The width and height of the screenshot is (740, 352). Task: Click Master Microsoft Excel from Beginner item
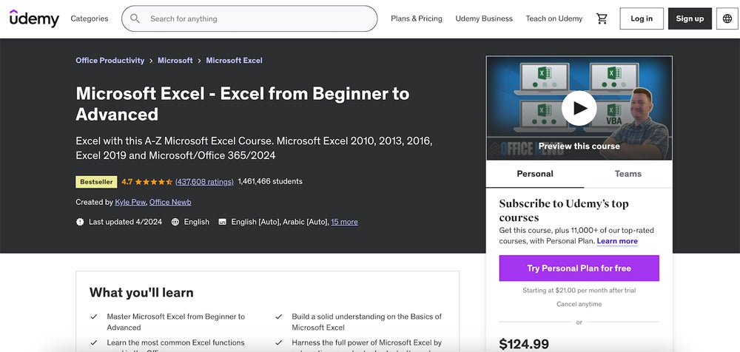(176, 322)
